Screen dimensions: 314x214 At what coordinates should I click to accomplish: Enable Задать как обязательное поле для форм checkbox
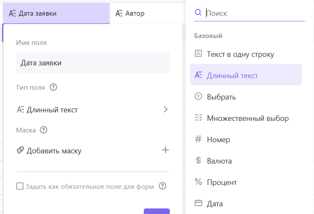click(20, 186)
